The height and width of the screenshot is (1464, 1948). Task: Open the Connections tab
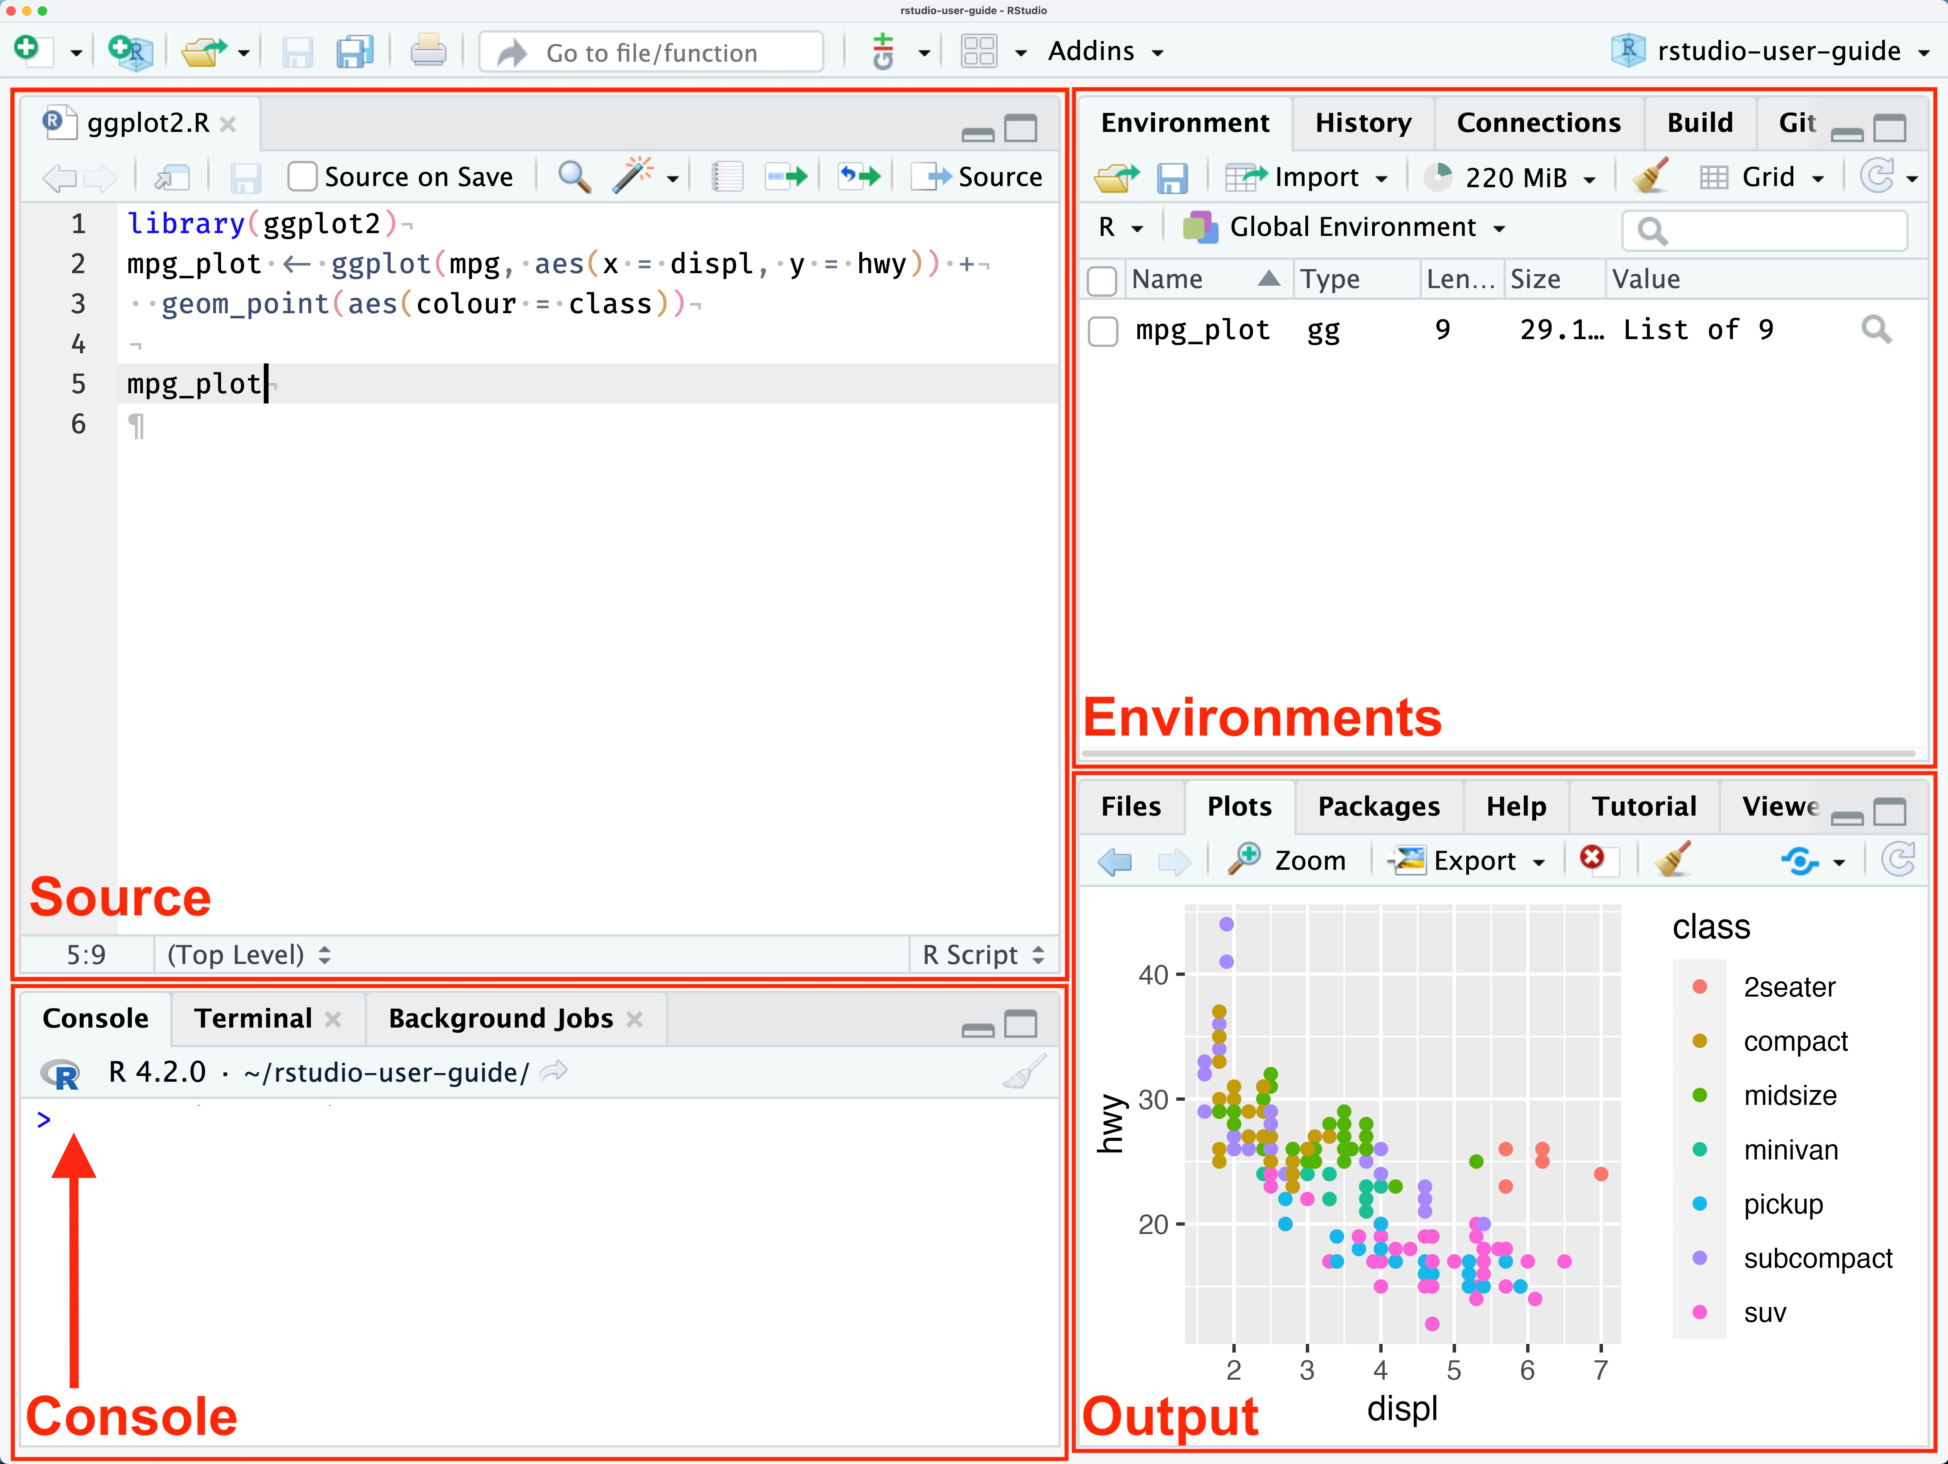(1539, 122)
